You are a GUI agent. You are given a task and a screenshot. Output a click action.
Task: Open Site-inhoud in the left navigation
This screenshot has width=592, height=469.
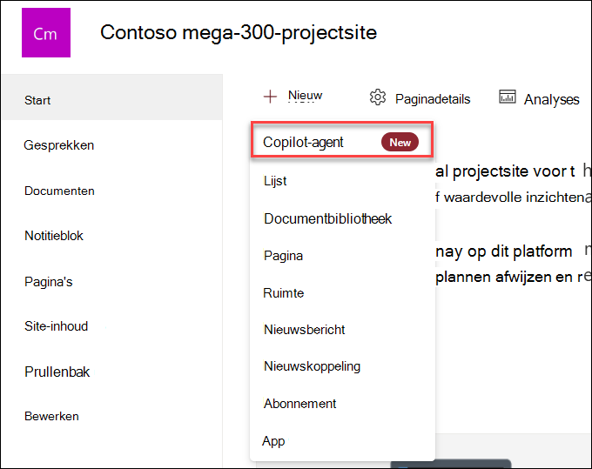[56, 326]
